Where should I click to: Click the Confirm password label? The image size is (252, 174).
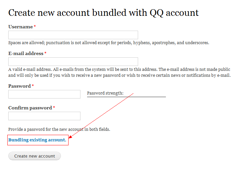pos(30,108)
